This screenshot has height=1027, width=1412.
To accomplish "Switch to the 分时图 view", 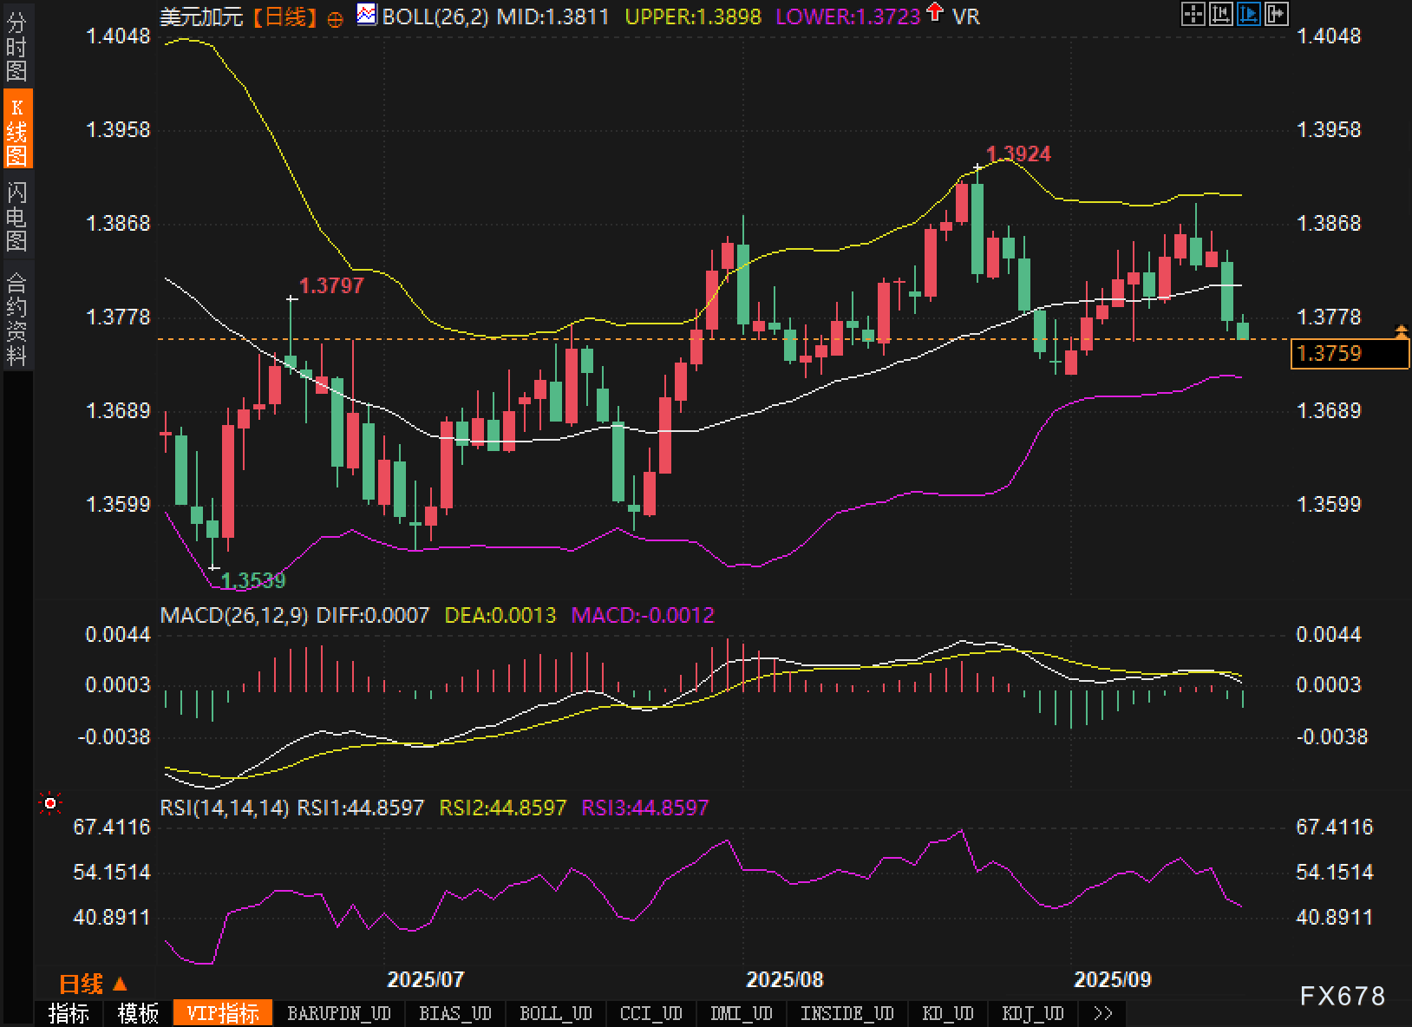I will (16, 46).
